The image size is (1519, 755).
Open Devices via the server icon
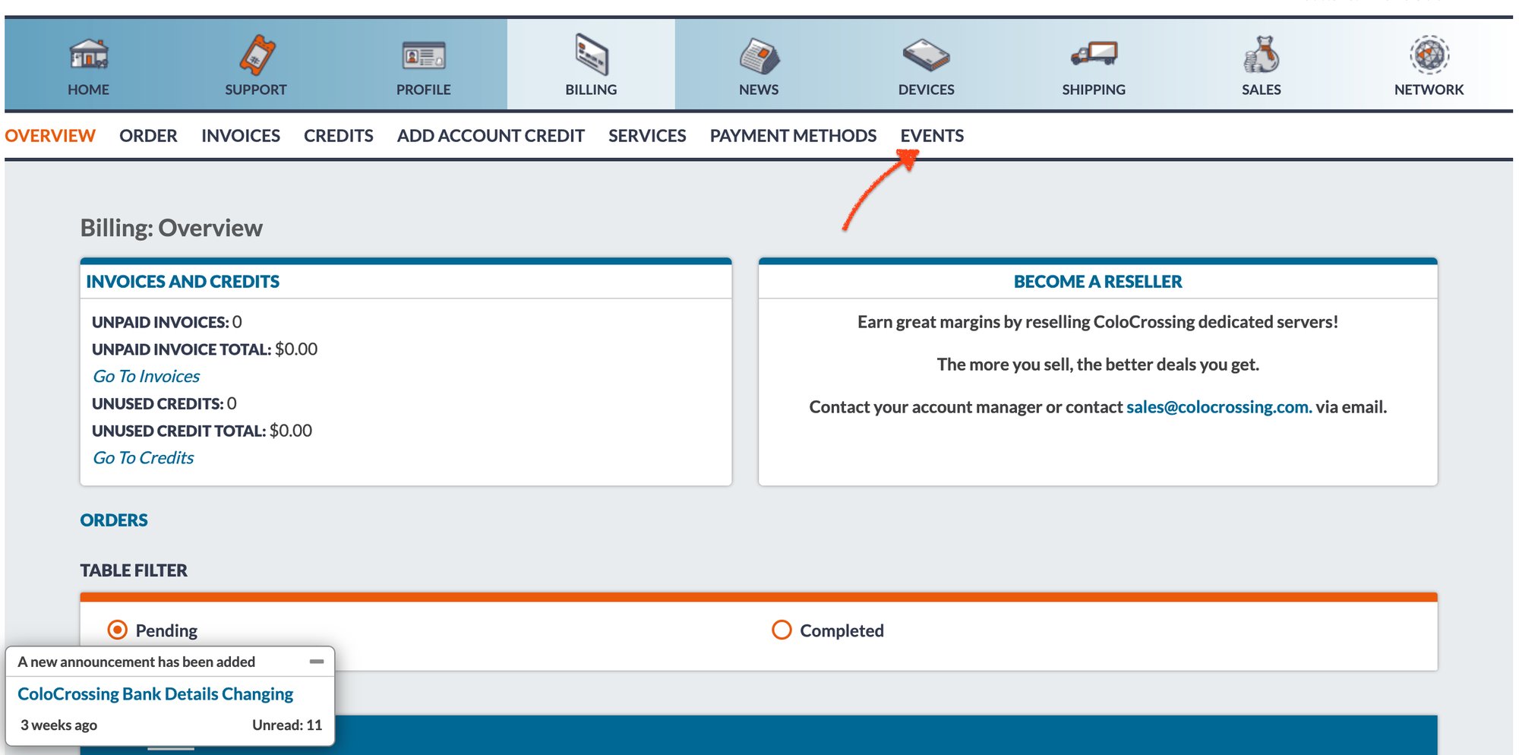pos(926,55)
